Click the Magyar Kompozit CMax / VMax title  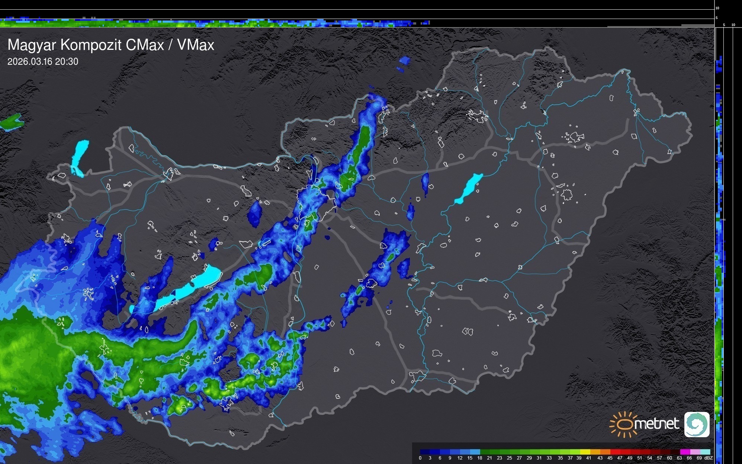tap(111, 45)
